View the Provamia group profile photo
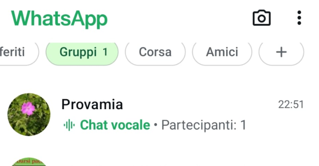The height and width of the screenshot is (166, 319). point(29,114)
